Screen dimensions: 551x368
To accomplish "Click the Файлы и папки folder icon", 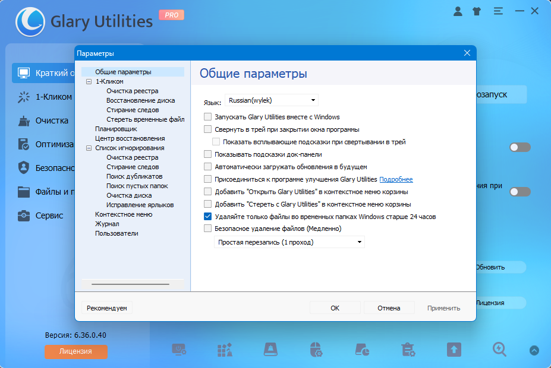I will 24,192.
